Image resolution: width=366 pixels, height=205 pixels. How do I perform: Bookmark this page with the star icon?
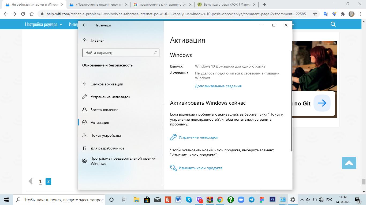[x=315, y=14]
